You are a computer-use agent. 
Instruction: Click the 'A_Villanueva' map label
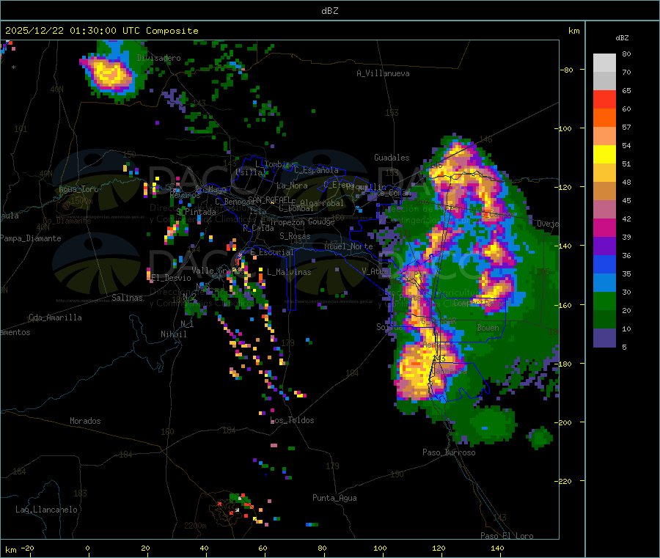383,73
